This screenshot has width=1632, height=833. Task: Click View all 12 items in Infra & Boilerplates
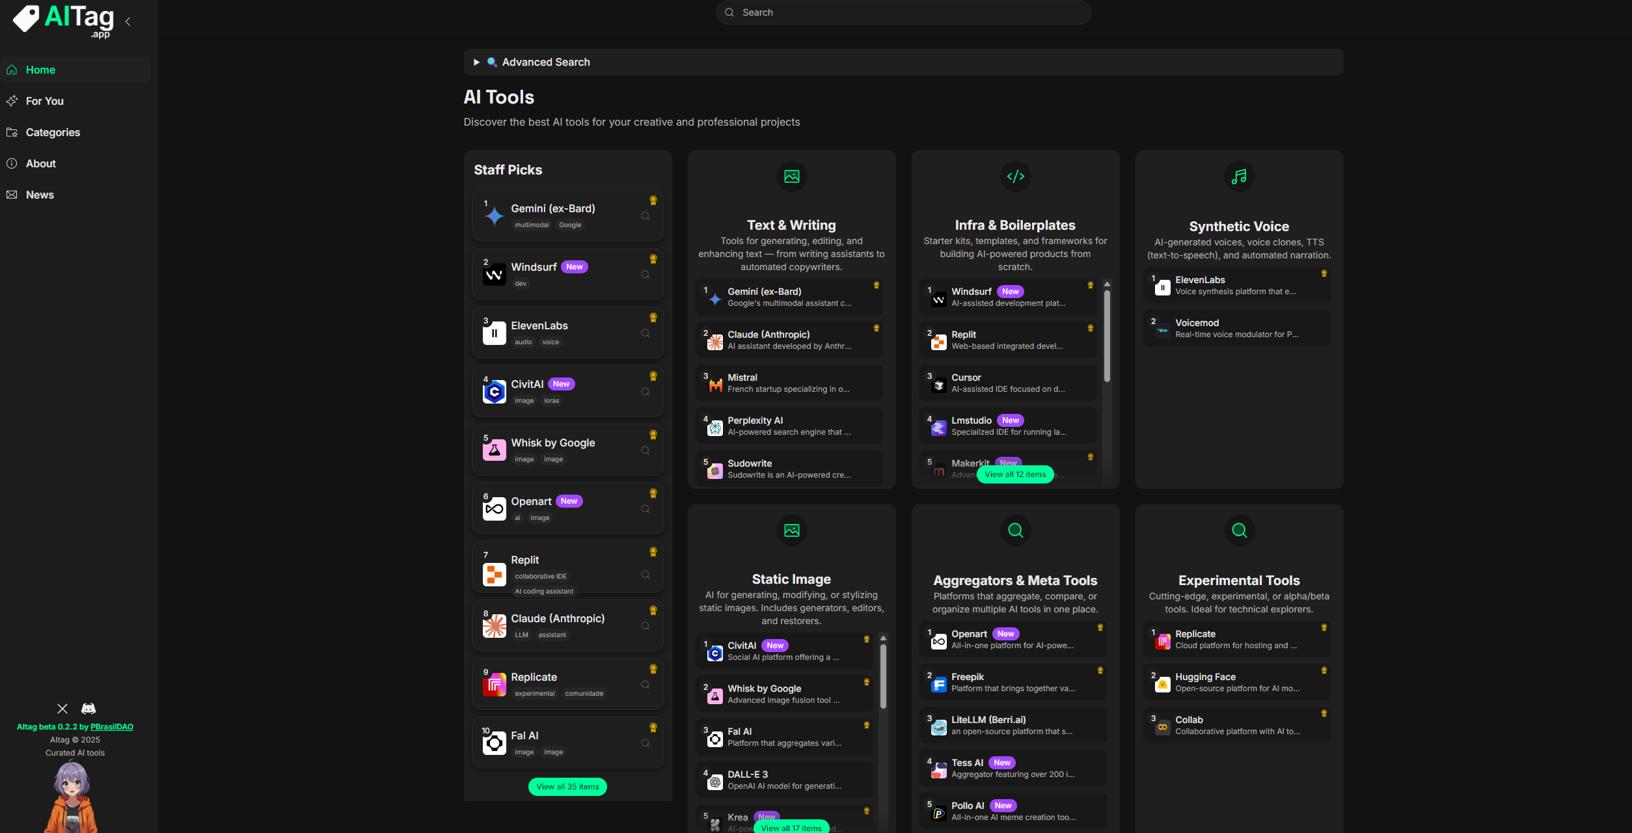tap(1015, 474)
